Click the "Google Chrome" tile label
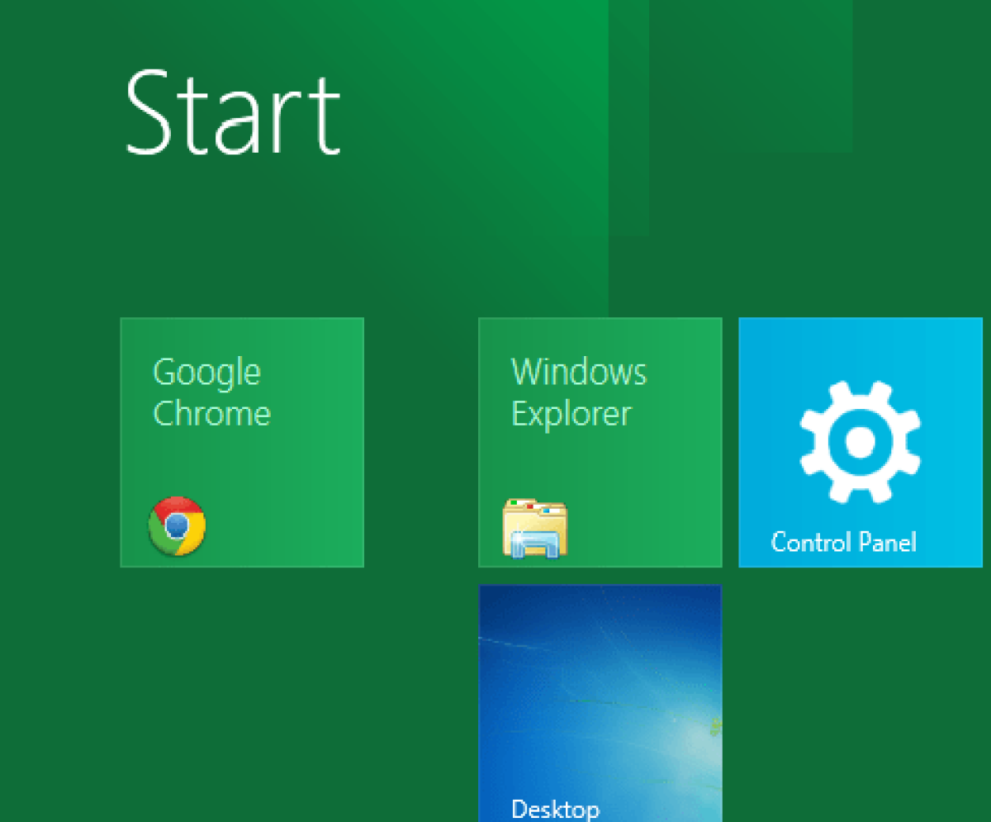 pyautogui.click(x=211, y=392)
